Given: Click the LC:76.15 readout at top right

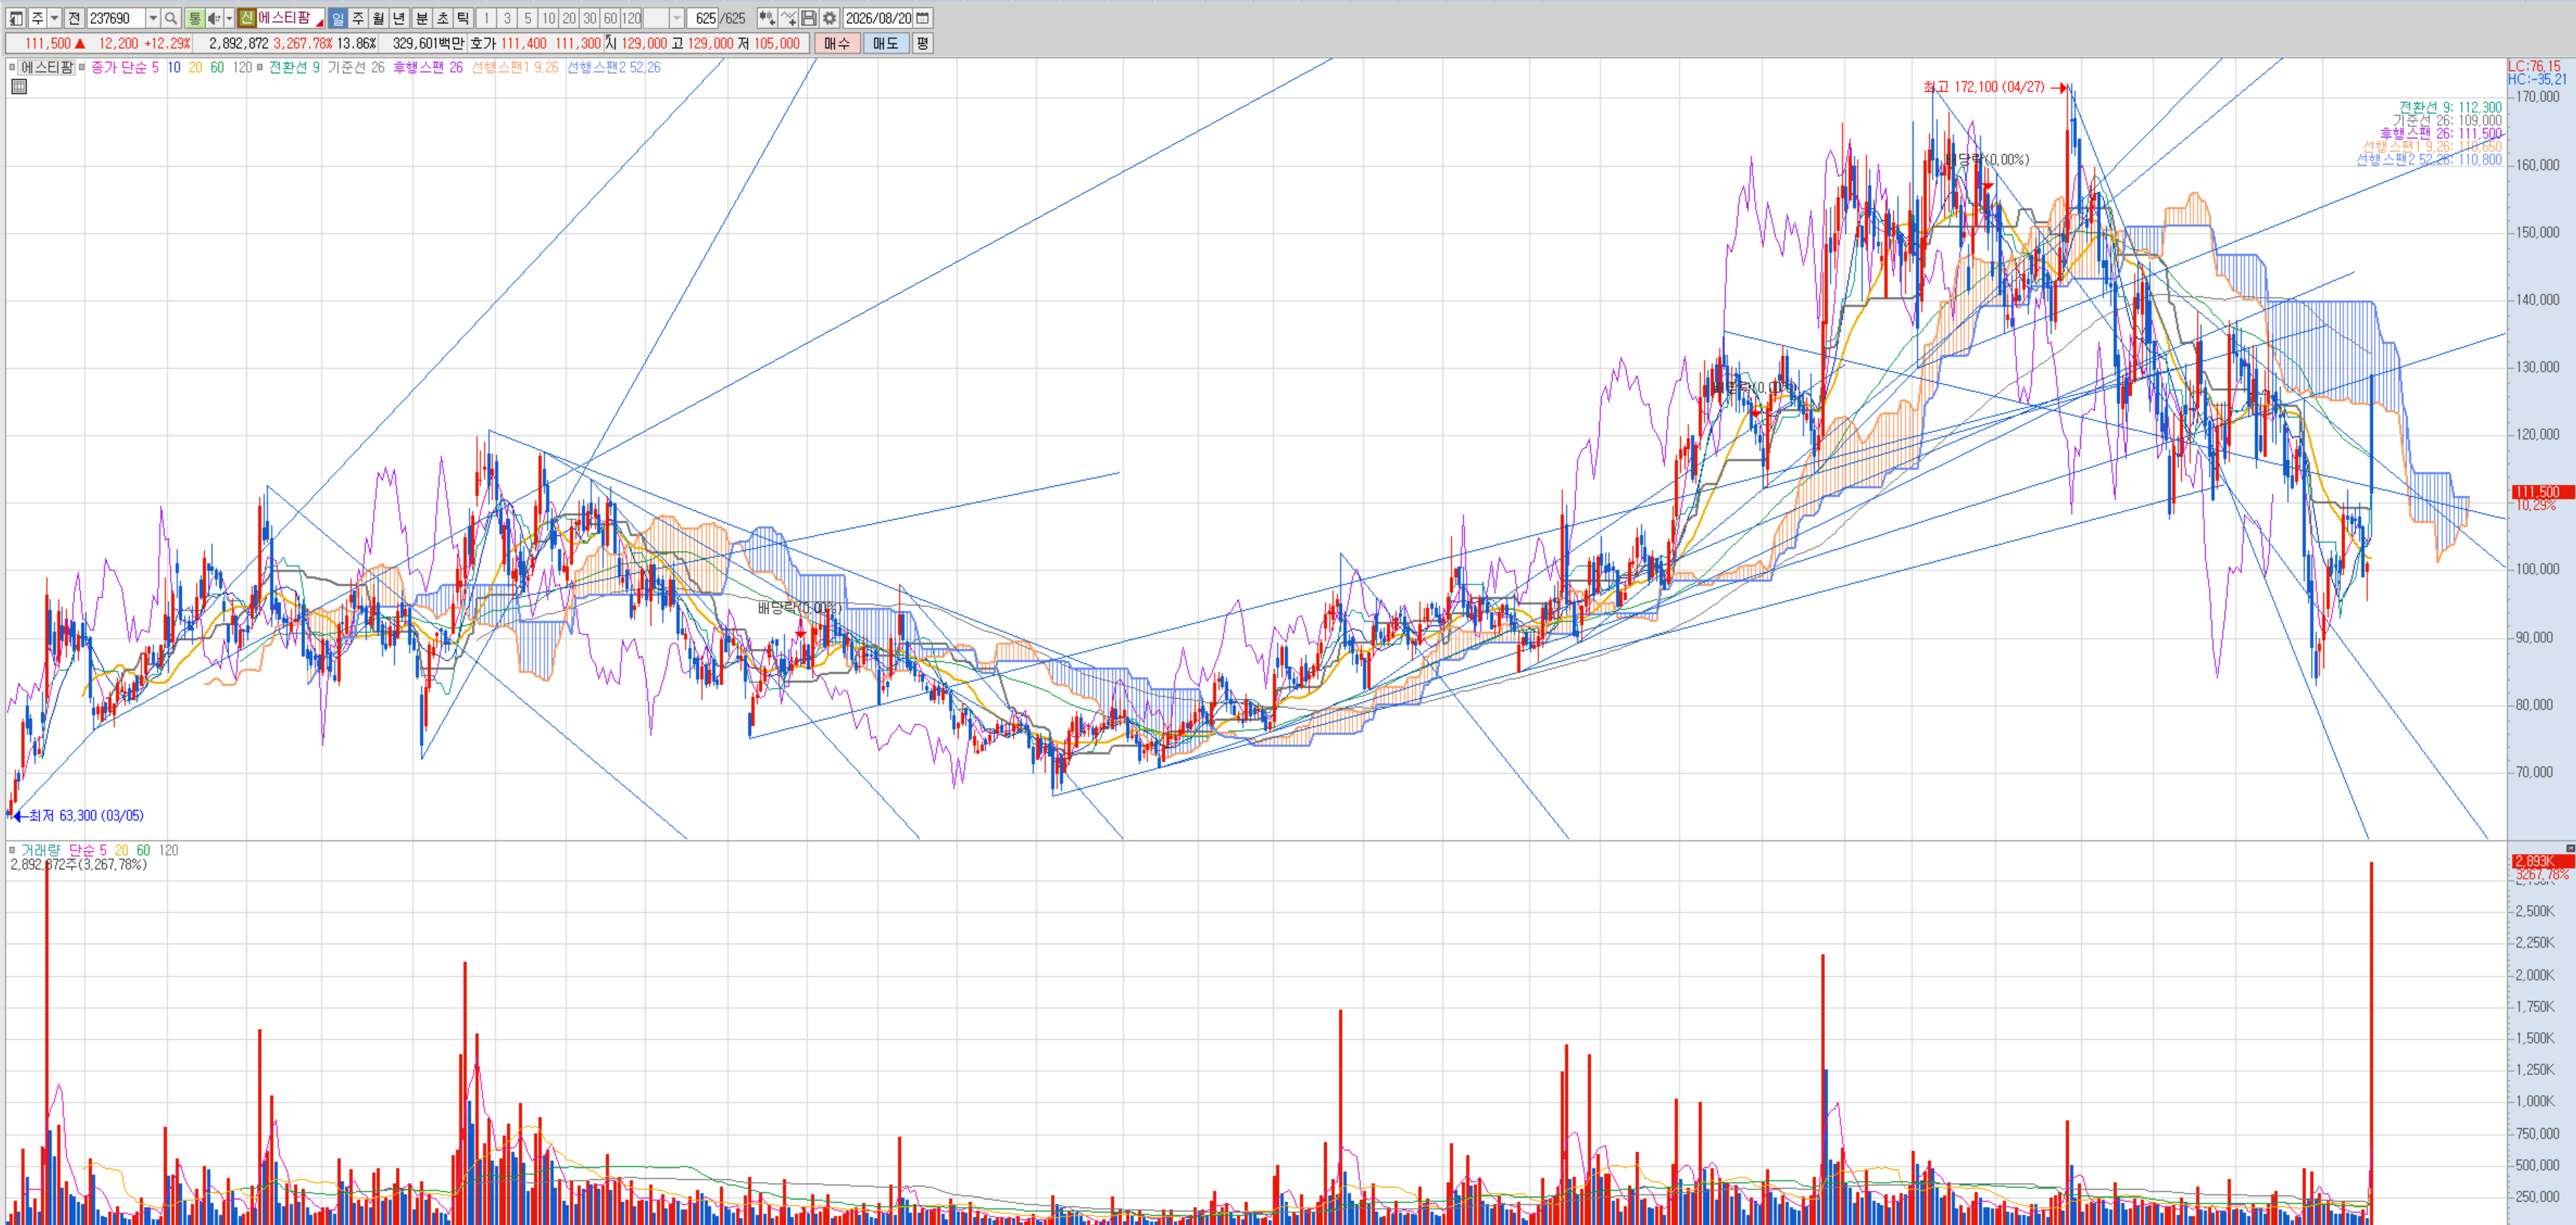Looking at the screenshot, I should tap(2534, 66).
